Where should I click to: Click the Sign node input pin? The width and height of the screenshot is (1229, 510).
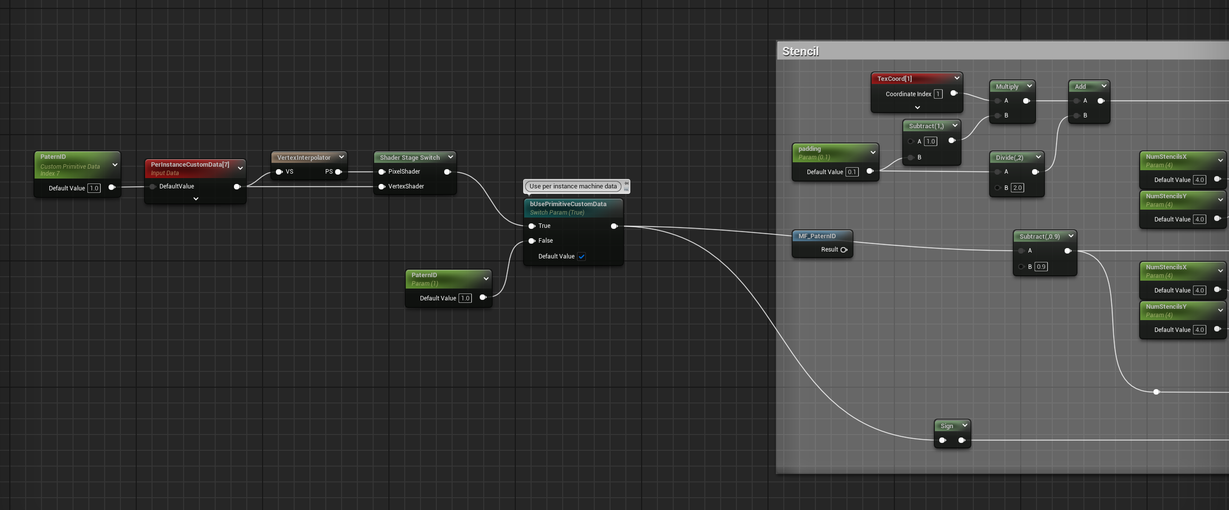[943, 440]
